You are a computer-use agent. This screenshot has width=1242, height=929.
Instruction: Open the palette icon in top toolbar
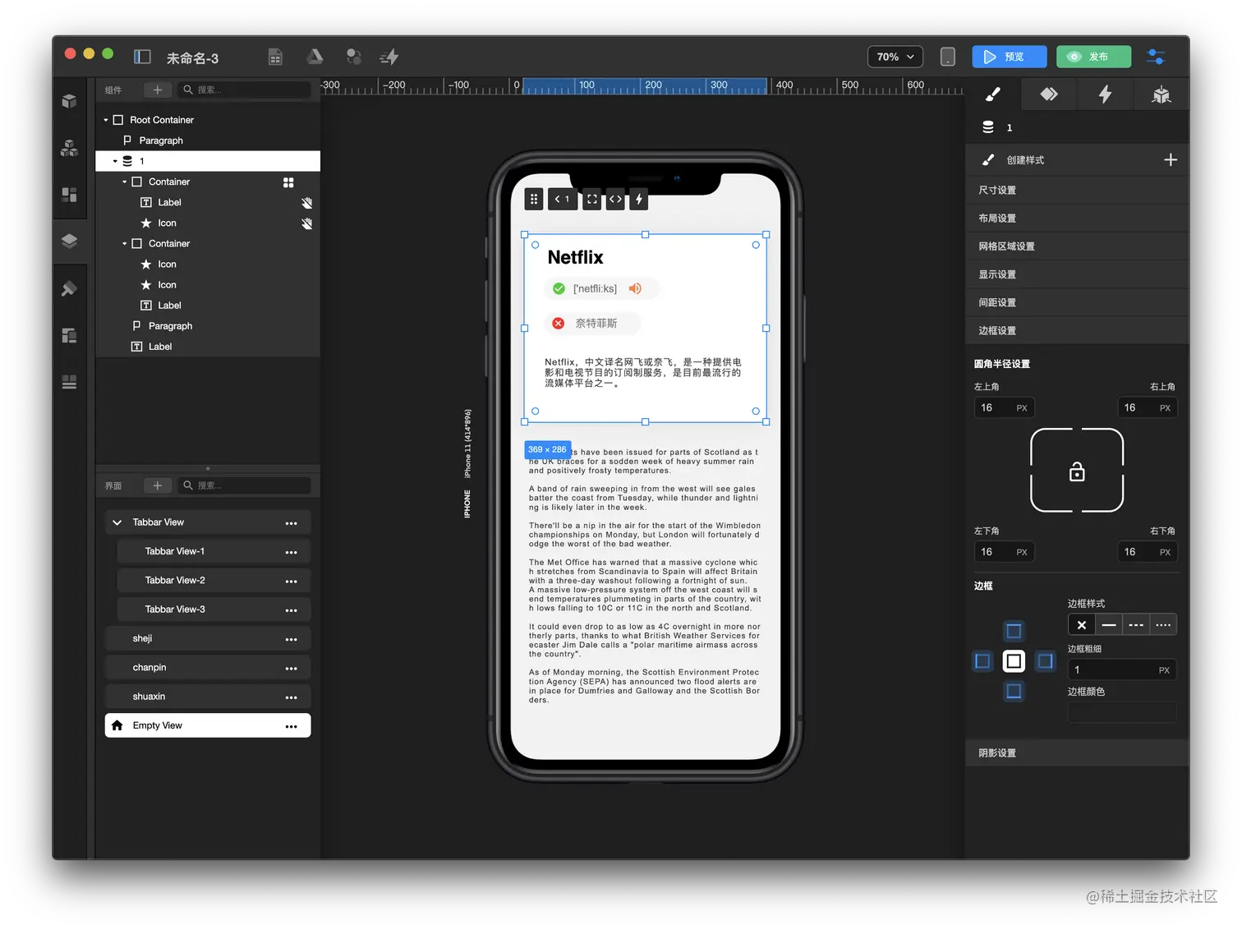click(354, 57)
